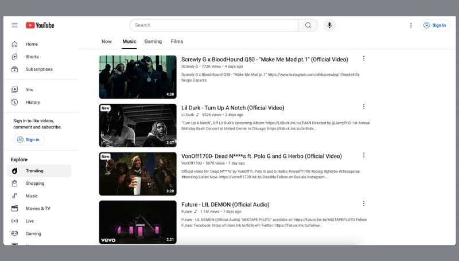459x261 pixels.
Task: Open title 'VonOff1700- Dead N****s ft. Polo G'
Action: coord(262,156)
